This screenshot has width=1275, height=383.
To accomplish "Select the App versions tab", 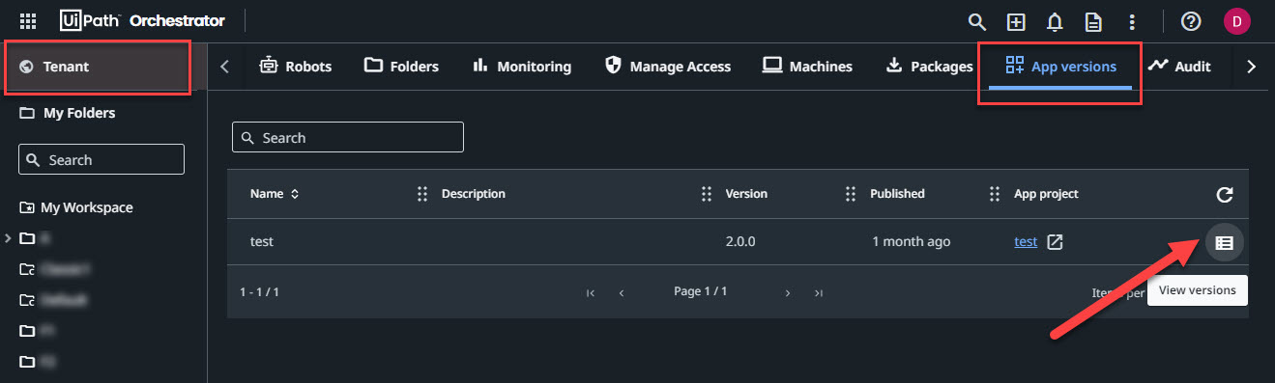I will pyautogui.click(x=1060, y=67).
